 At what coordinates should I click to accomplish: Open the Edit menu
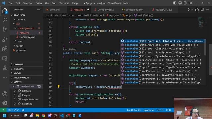tap(18, 3)
